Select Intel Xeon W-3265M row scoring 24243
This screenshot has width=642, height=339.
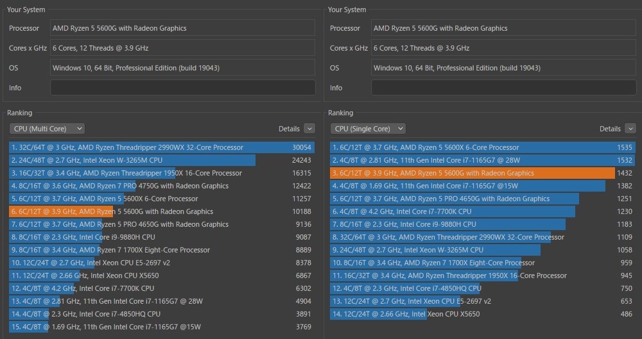162,160
